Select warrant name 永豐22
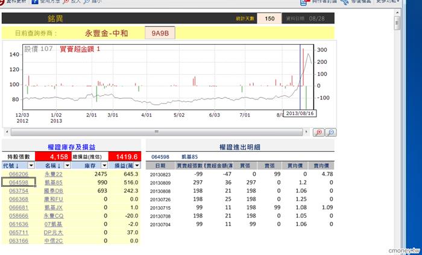 pos(54,174)
